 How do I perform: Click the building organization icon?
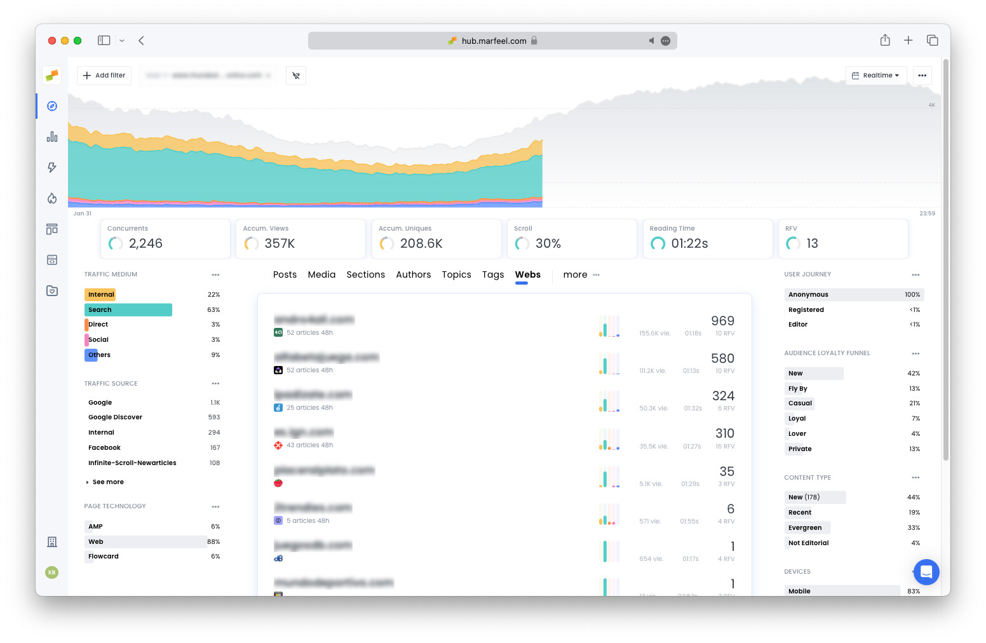pyautogui.click(x=52, y=542)
